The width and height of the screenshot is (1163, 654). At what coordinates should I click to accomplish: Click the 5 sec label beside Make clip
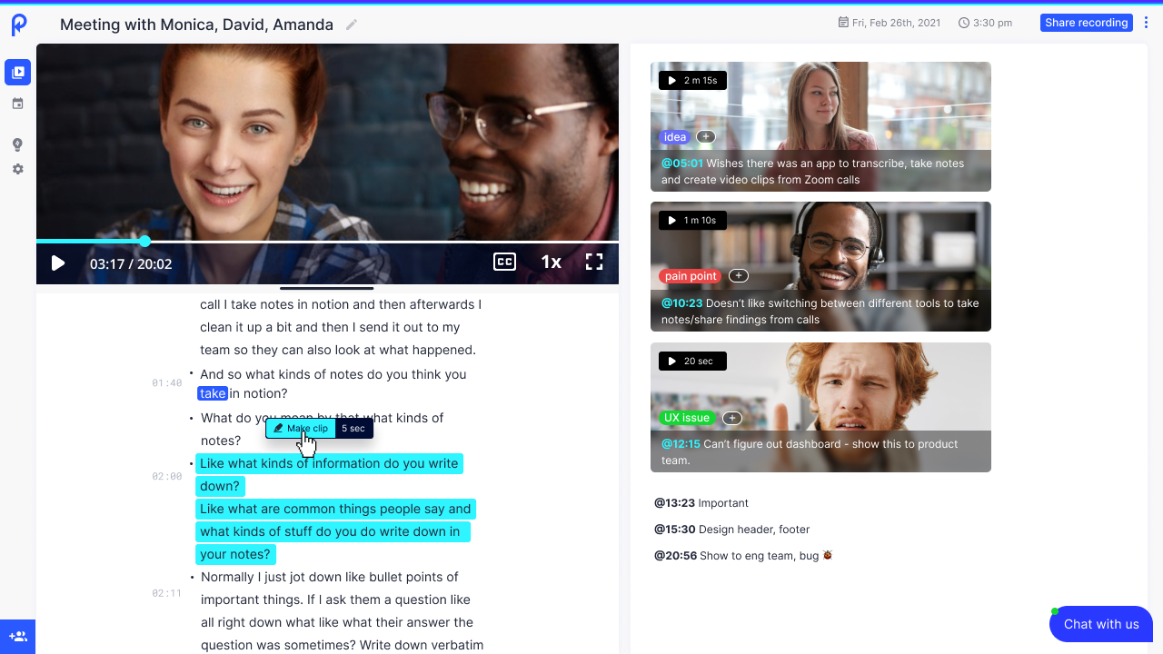[353, 428]
